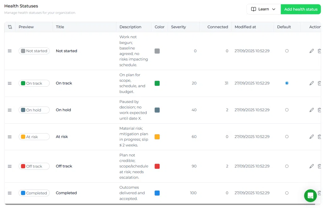Select the On track default radio button
This screenshot has width=323, height=208.
point(287,83)
